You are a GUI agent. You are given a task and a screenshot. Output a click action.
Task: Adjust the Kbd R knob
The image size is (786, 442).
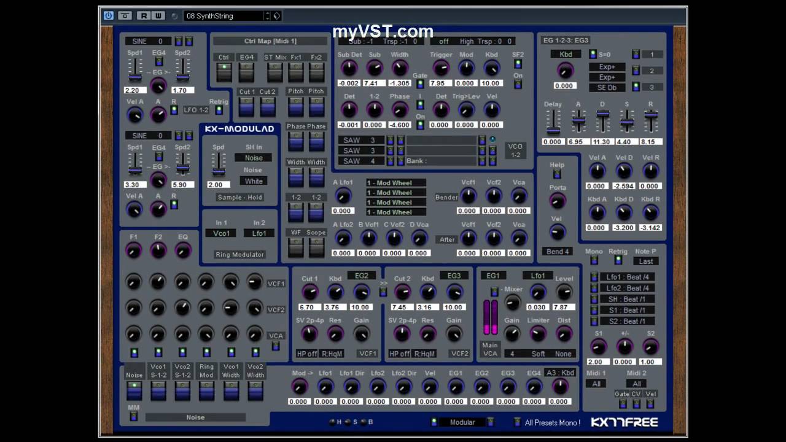[x=650, y=213]
